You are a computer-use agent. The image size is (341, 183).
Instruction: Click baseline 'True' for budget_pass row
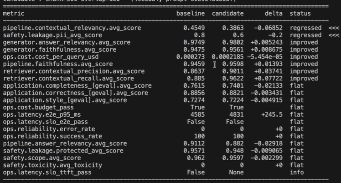(198, 107)
